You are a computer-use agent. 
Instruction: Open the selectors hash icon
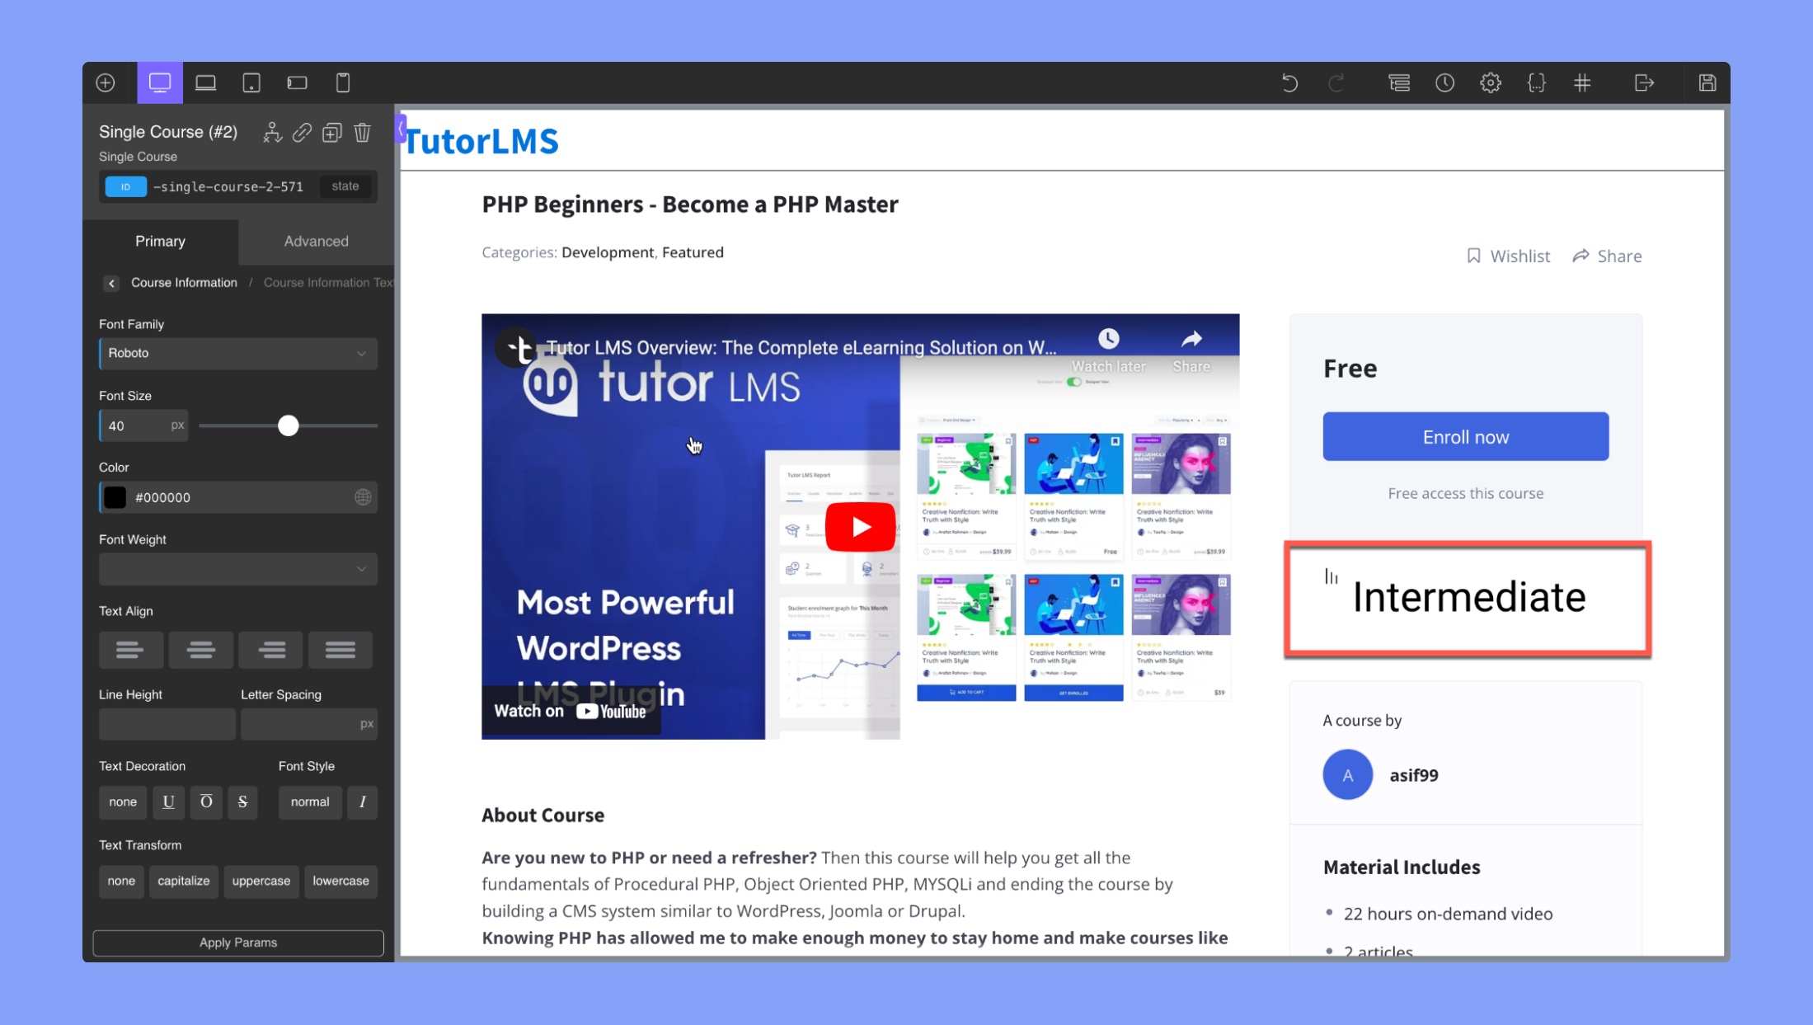click(x=1582, y=82)
